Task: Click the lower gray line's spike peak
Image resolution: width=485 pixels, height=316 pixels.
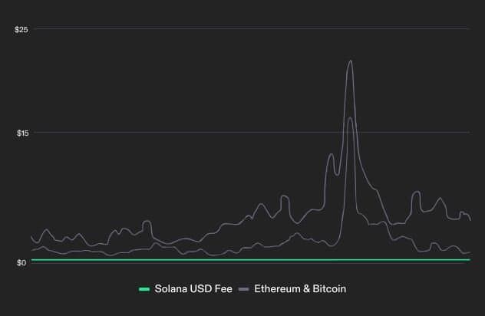Action: pyautogui.click(x=350, y=117)
